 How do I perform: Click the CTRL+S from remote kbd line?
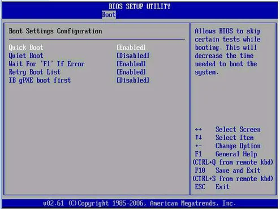click(x=233, y=179)
